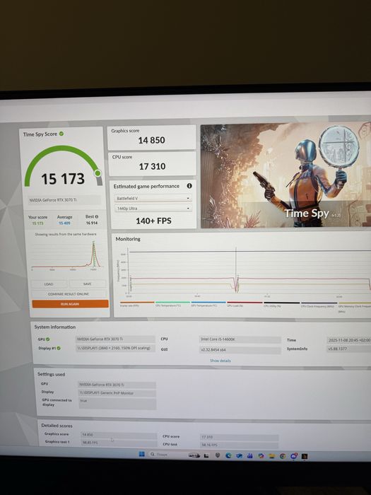This screenshot has height=495, width=371.
Task: Click the 14 850 graphics score value
Action: pos(151,140)
